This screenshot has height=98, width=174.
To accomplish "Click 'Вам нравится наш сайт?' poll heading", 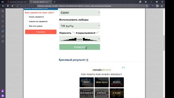I will pyautogui.click(x=39, y=13).
